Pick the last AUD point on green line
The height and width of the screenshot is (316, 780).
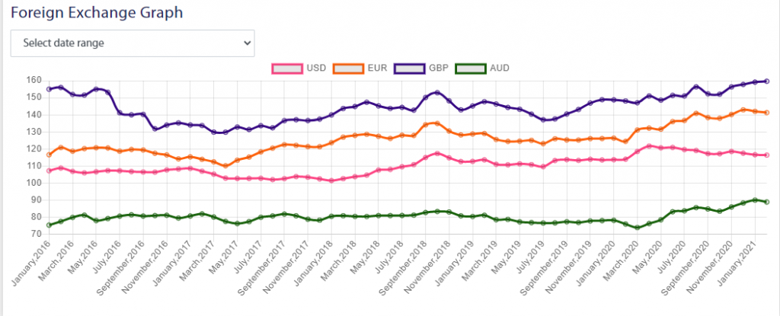(766, 202)
